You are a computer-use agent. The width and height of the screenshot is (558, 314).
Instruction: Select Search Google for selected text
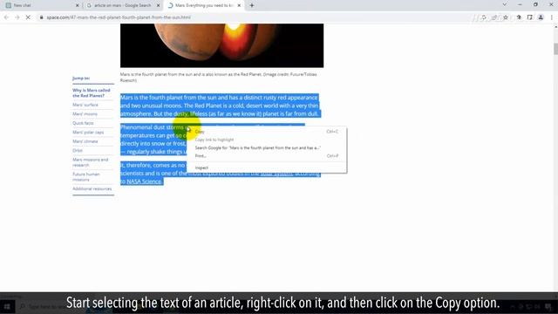[266, 147]
